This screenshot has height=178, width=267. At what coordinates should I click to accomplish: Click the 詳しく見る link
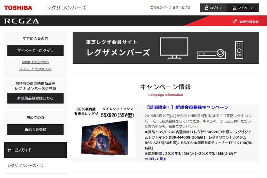(158, 159)
